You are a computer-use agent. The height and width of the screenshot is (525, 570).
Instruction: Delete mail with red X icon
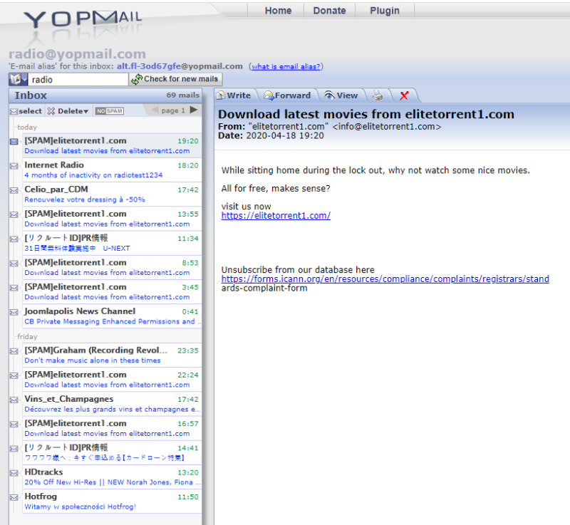pyautogui.click(x=404, y=95)
